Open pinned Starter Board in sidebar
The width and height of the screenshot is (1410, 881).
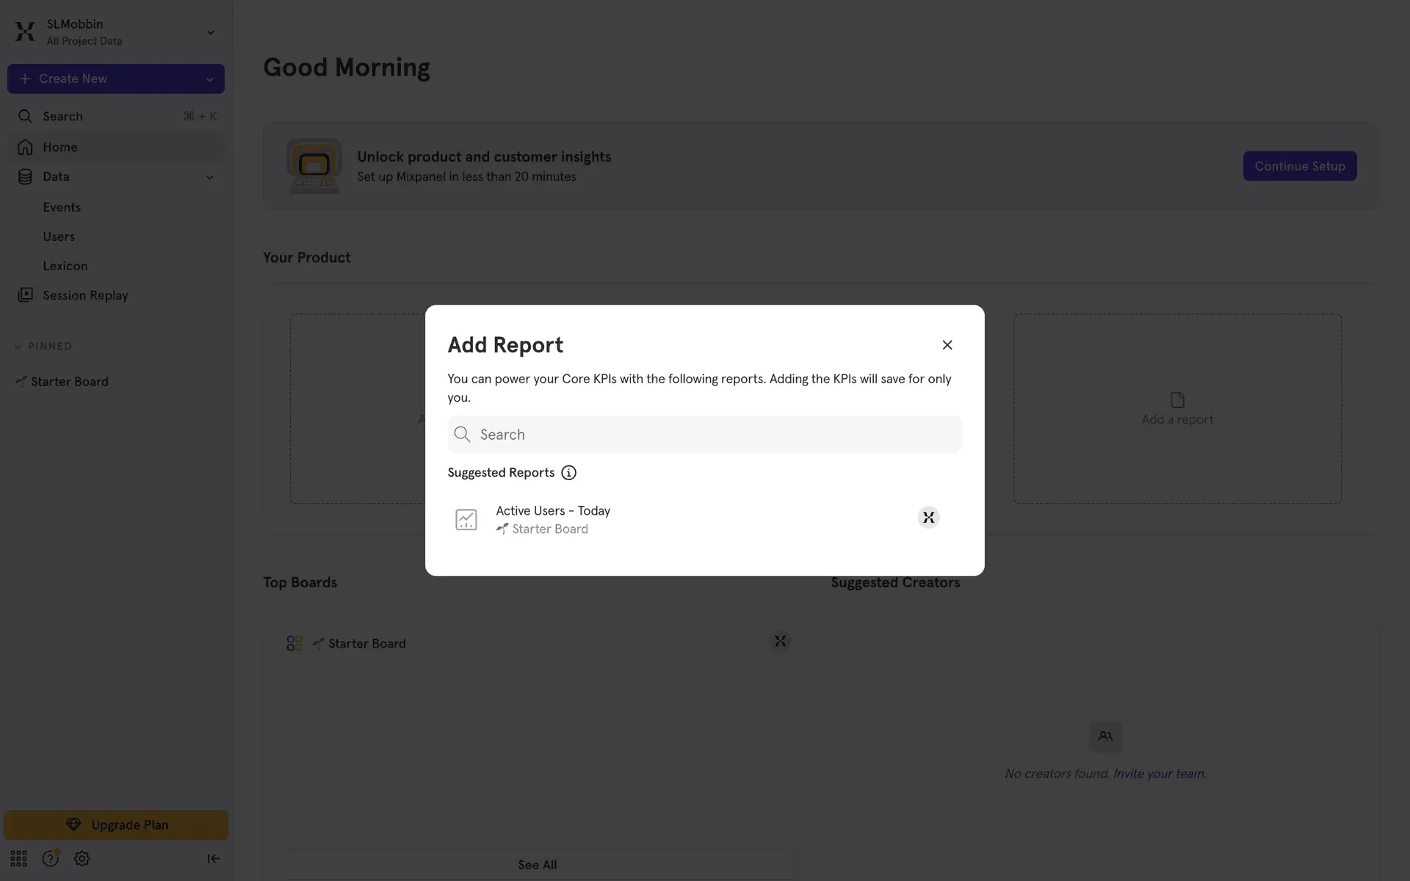click(69, 382)
